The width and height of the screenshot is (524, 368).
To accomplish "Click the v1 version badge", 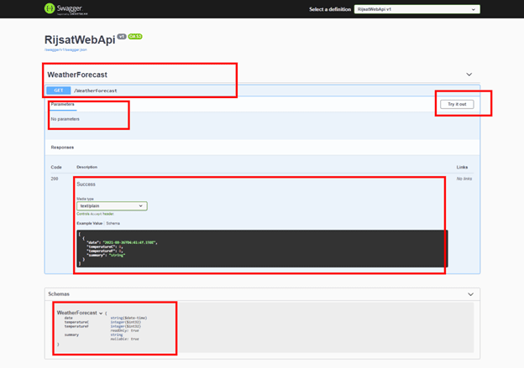I will tap(121, 37).
